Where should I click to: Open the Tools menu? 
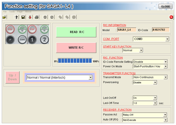(12, 11)
